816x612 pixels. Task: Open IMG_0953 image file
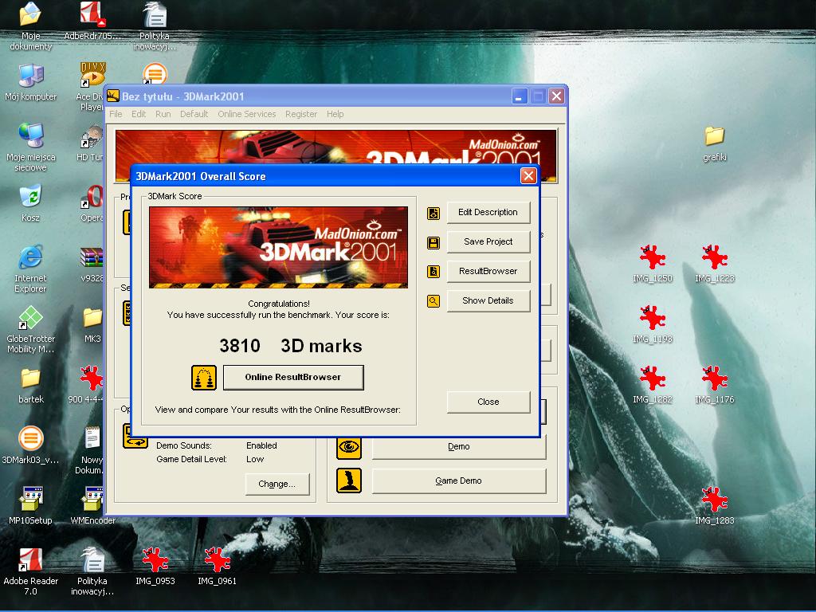(x=155, y=567)
